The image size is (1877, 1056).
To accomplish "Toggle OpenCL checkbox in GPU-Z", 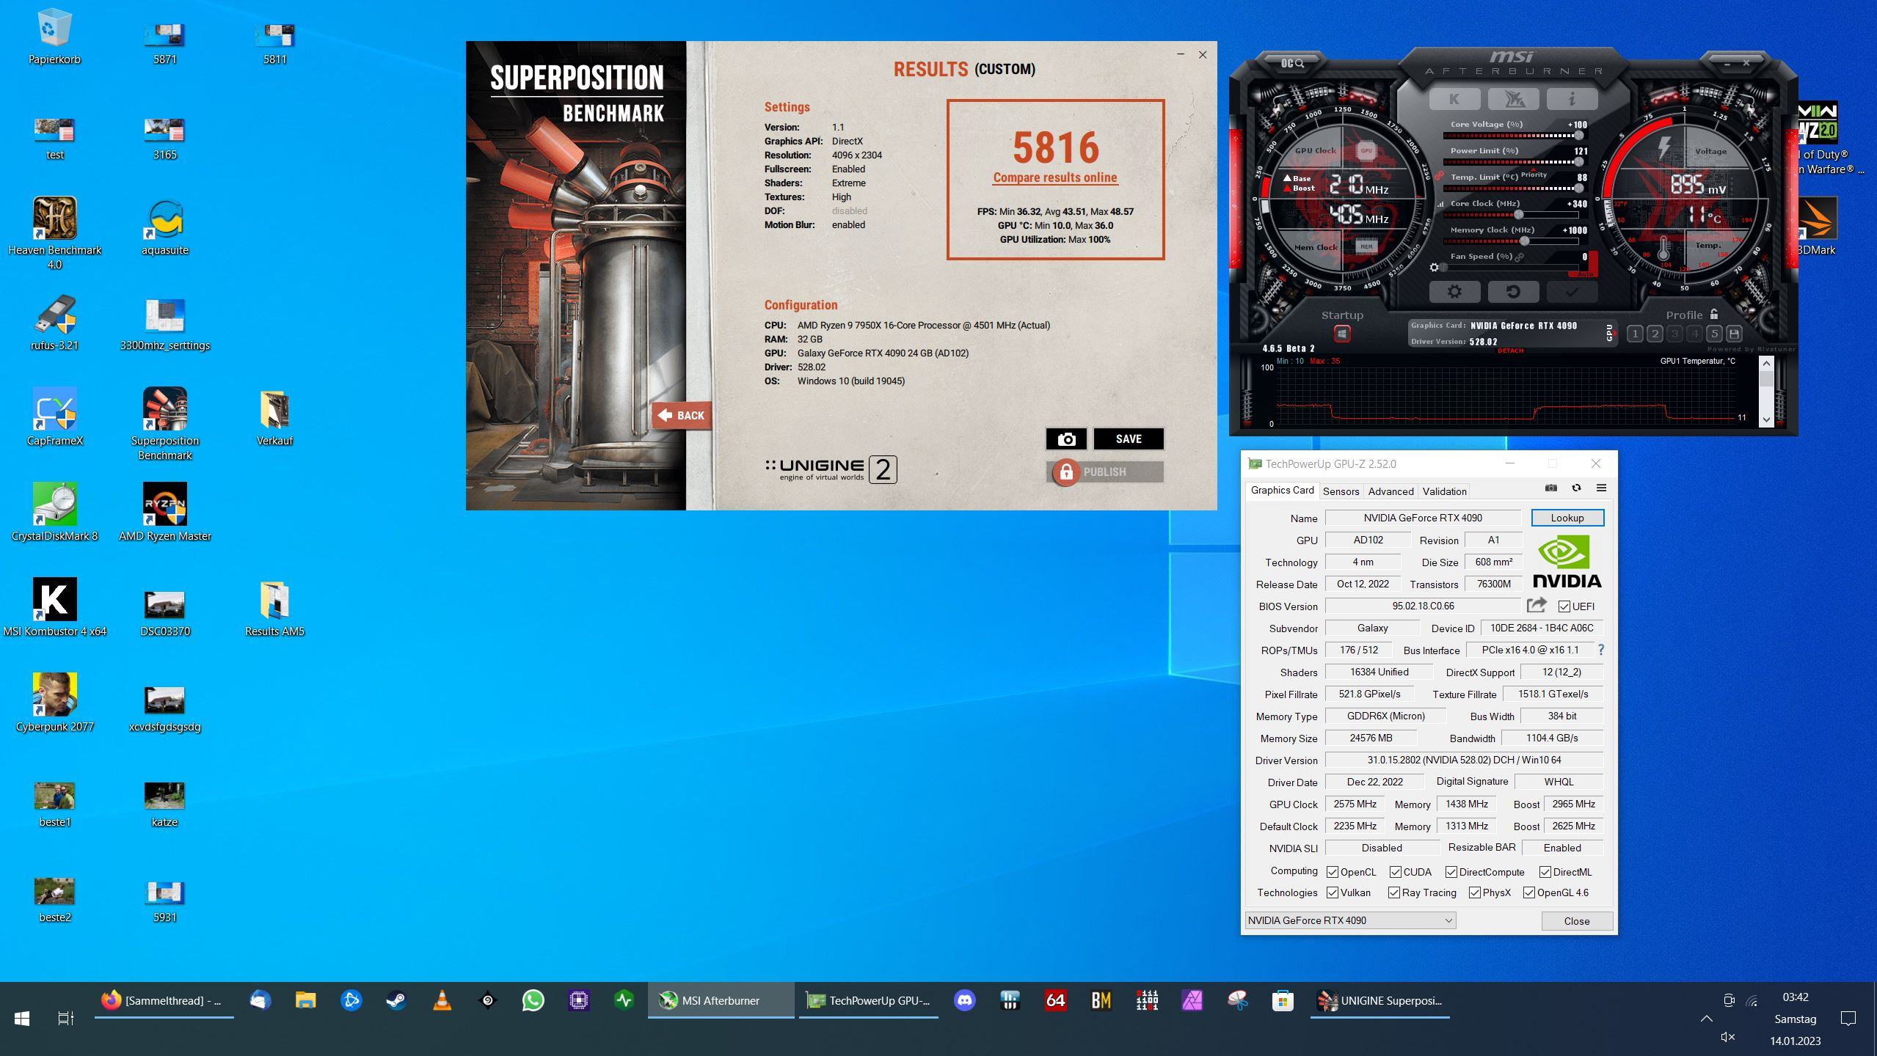I will coord(1333,872).
